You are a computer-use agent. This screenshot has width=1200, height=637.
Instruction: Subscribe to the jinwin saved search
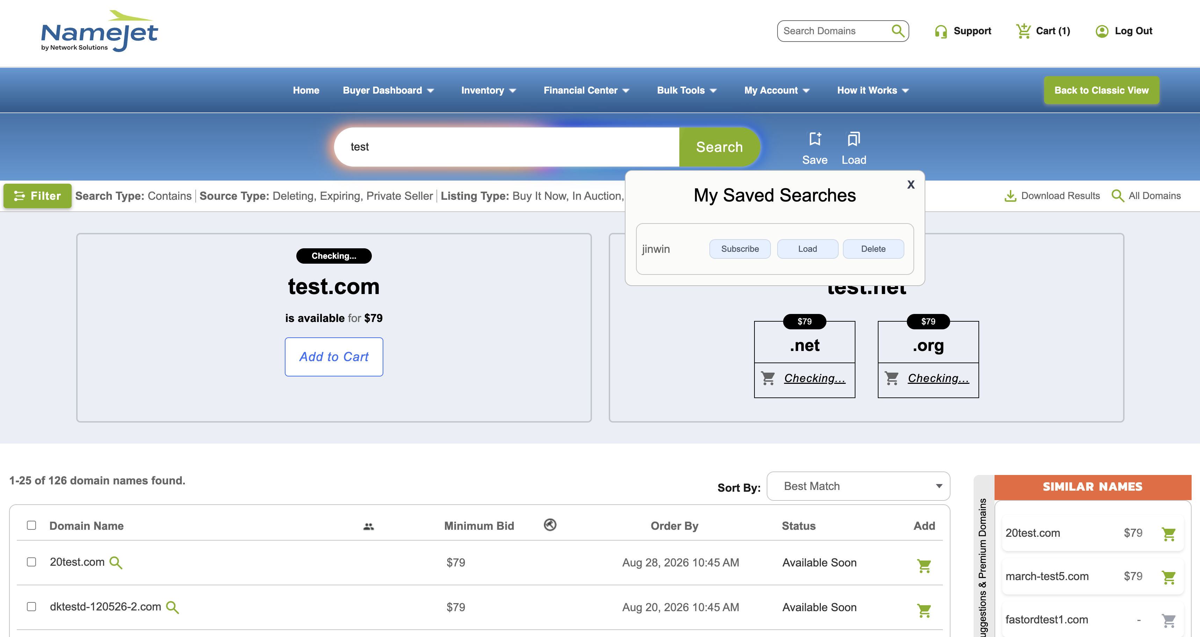click(740, 249)
